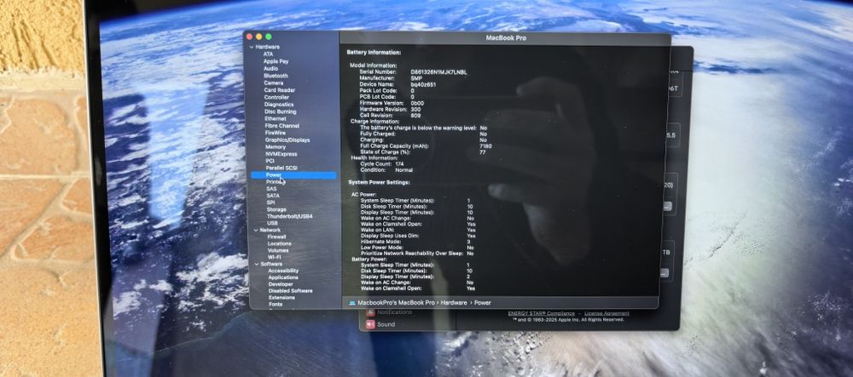Select FireWire in the sidebar

pos(276,133)
